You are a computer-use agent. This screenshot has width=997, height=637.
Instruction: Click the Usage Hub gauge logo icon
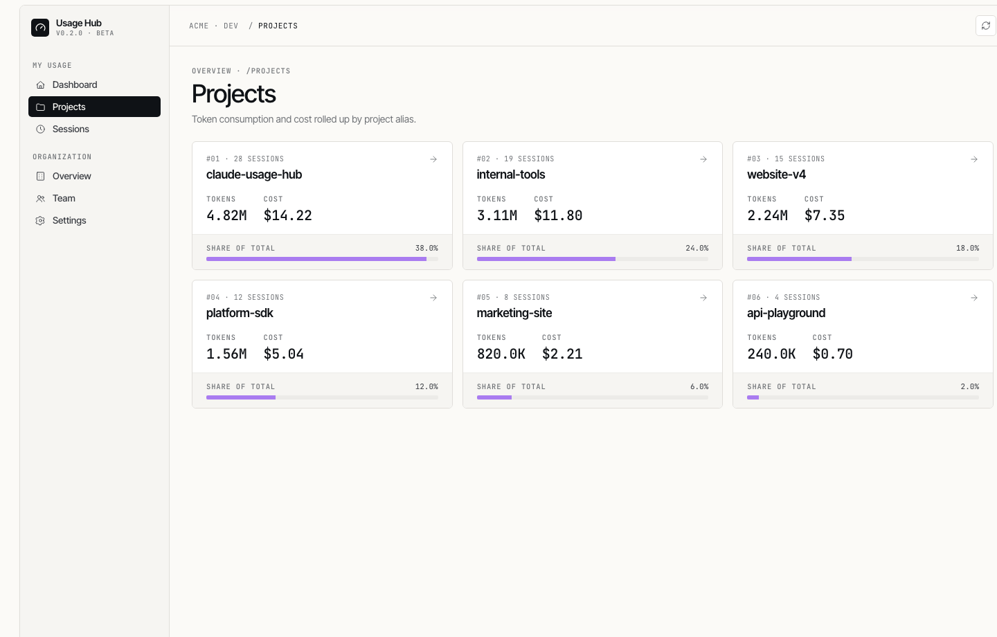pyautogui.click(x=40, y=28)
